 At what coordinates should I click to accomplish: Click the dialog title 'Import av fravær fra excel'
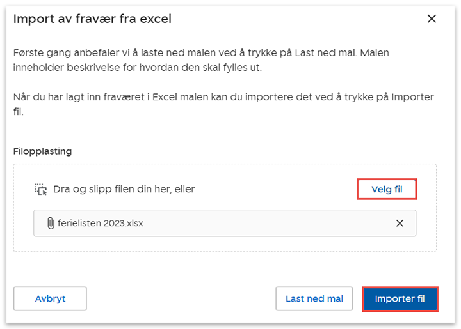(92, 19)
